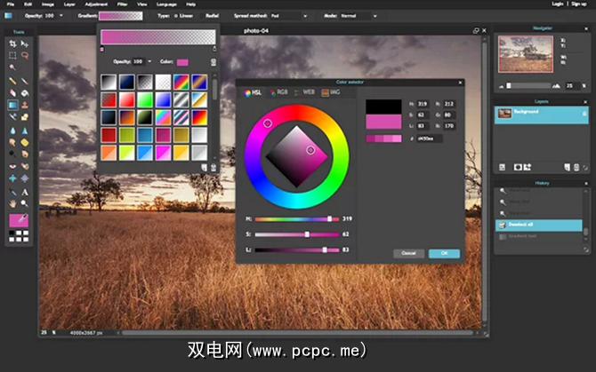
Task: Select the Sponge tool
Action: pos(25,143)
